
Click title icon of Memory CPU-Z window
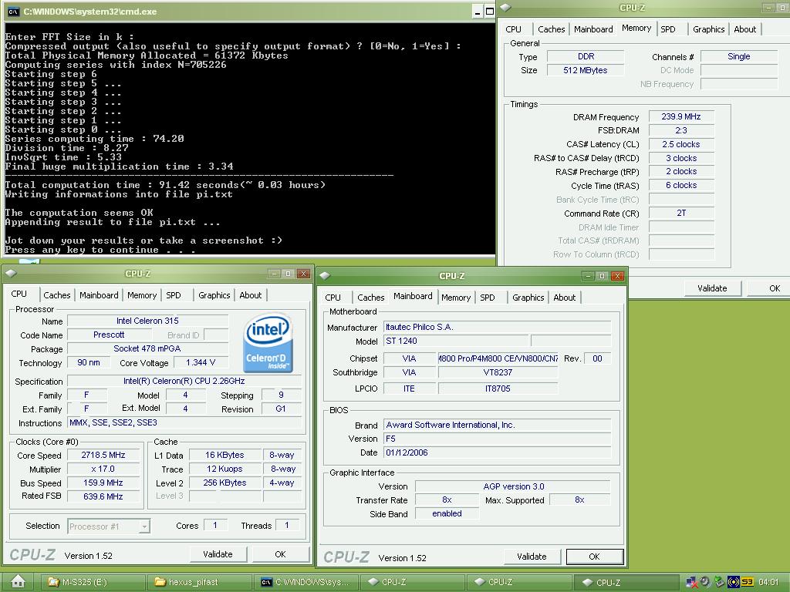point(505,8)
